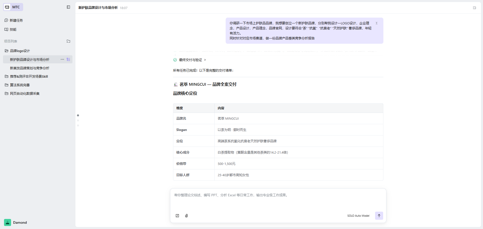Expand the 品牌logo设计 project folder
The image size is (483, 229).
coord(20,51)
